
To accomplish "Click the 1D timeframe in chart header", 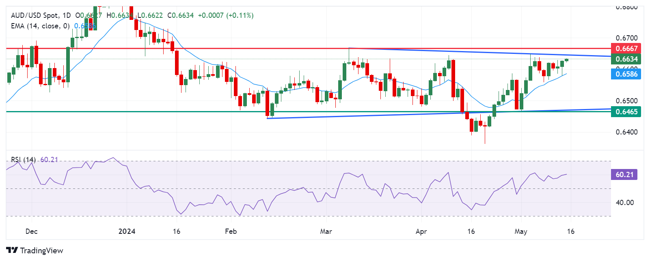I will (67, 15).
